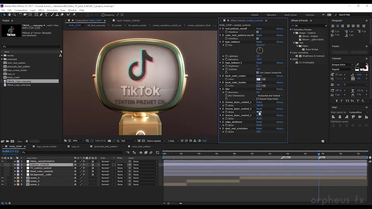Open the Active Camera dropdown
This screenshot has width=372, height=209.
point(156,141)
